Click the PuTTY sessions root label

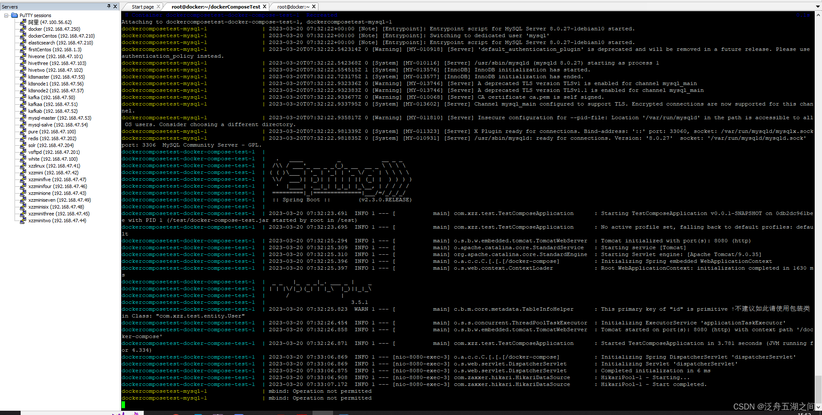tap(35, 15)
